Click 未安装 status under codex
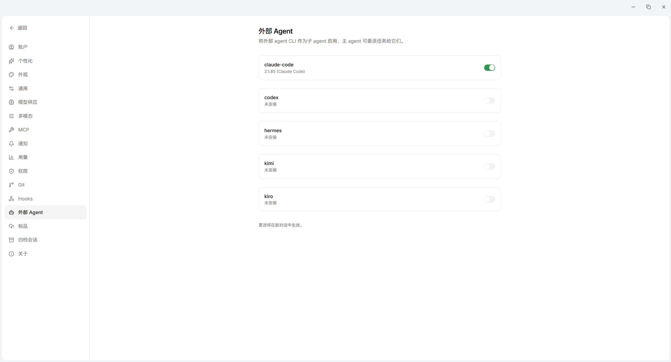671x362 pixels. point(270,104)
